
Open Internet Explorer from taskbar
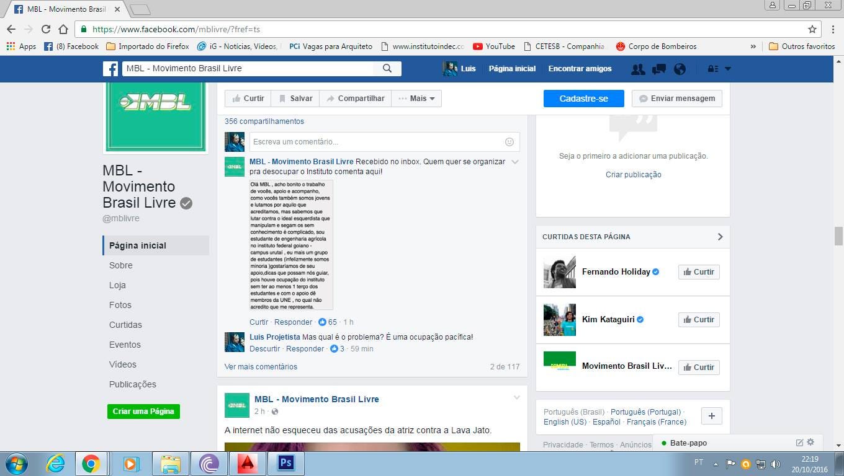click(56, 464)
